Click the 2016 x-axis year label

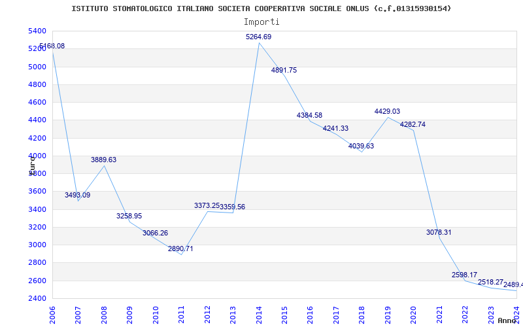point(310,315)
